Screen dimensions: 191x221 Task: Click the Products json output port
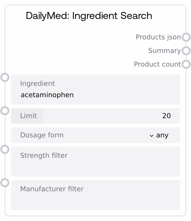click(x=186, y=37)
